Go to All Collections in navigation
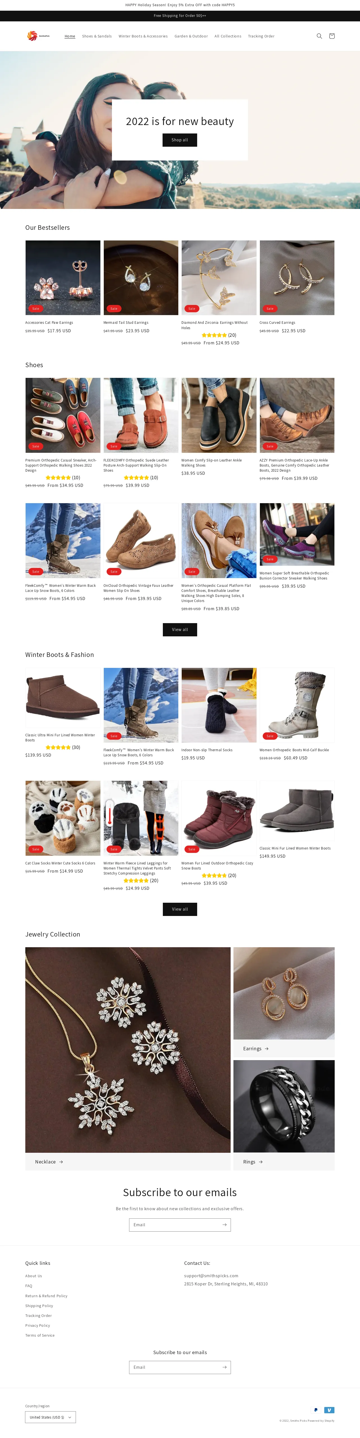The image size is (360, 1438). [228, 36]
